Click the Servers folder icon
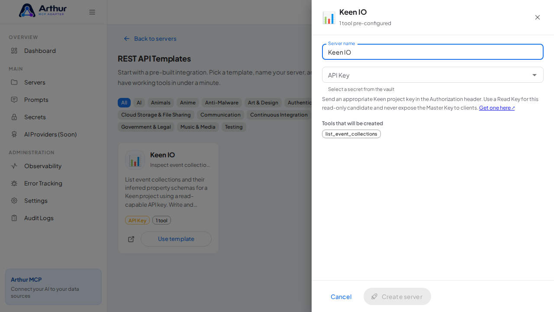This screenshot has width=554, height=312. point(14,82)
